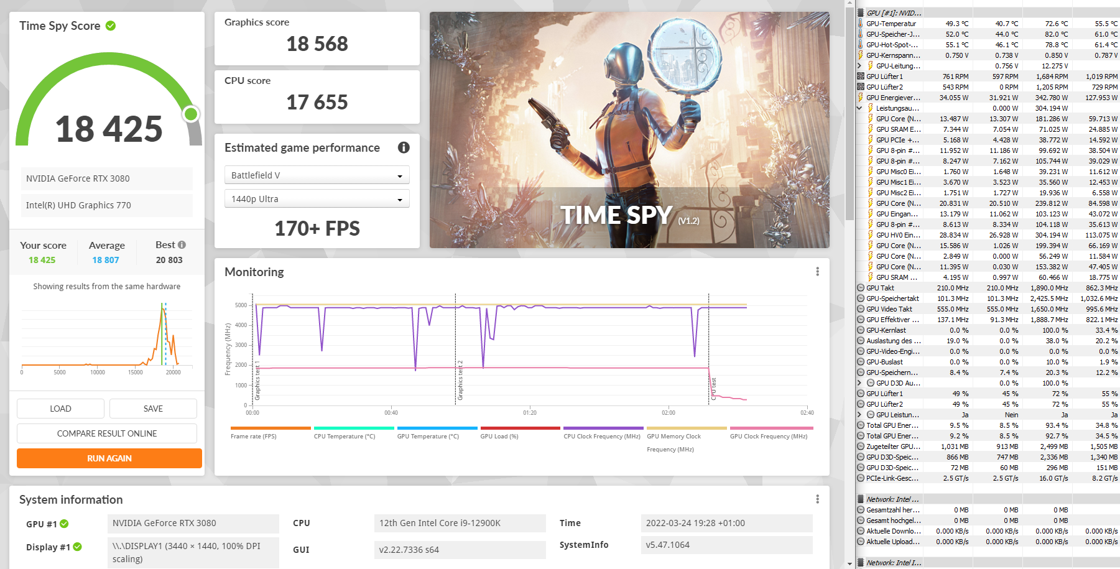Click the clock icon beside GPU Takt row
Image resolution: width=1120 pixels, height=569 pixels.
coord(861,288)
